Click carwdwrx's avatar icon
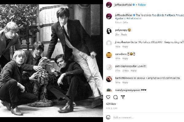 click(109, 55)
